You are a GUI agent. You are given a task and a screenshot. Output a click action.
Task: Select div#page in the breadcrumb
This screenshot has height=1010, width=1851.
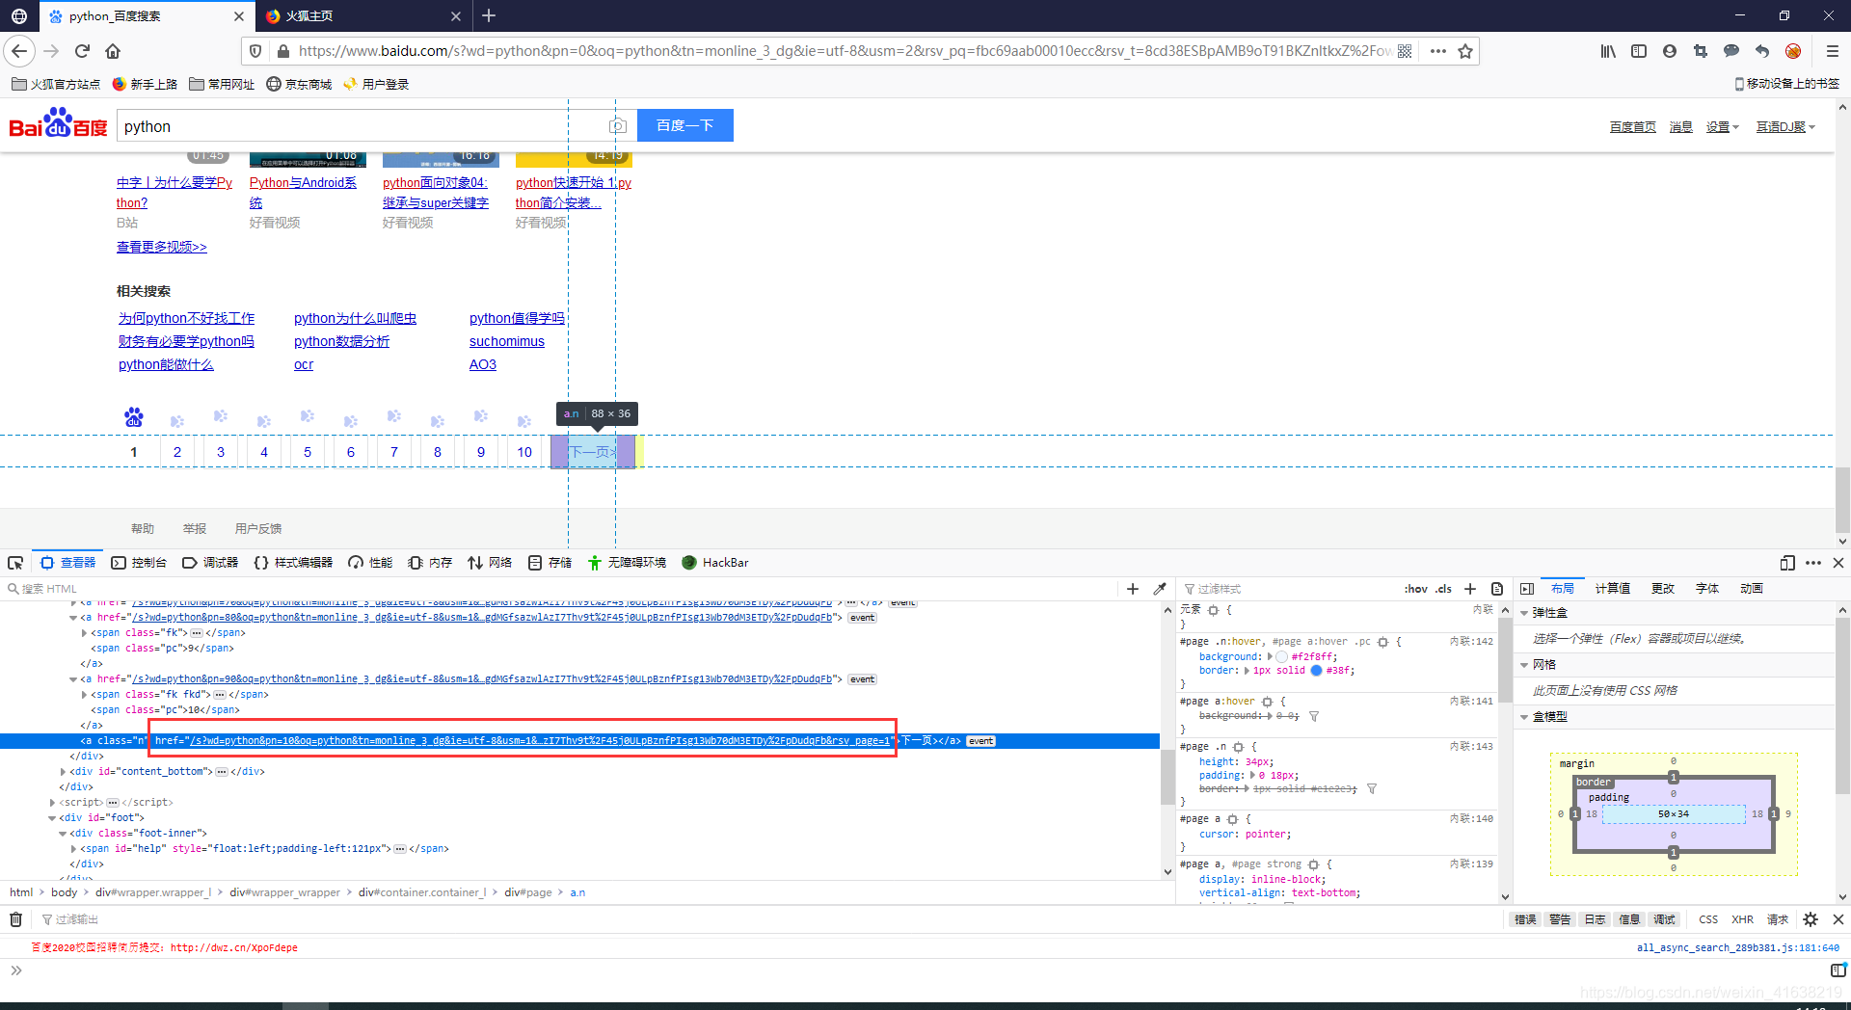click(528, 892)
